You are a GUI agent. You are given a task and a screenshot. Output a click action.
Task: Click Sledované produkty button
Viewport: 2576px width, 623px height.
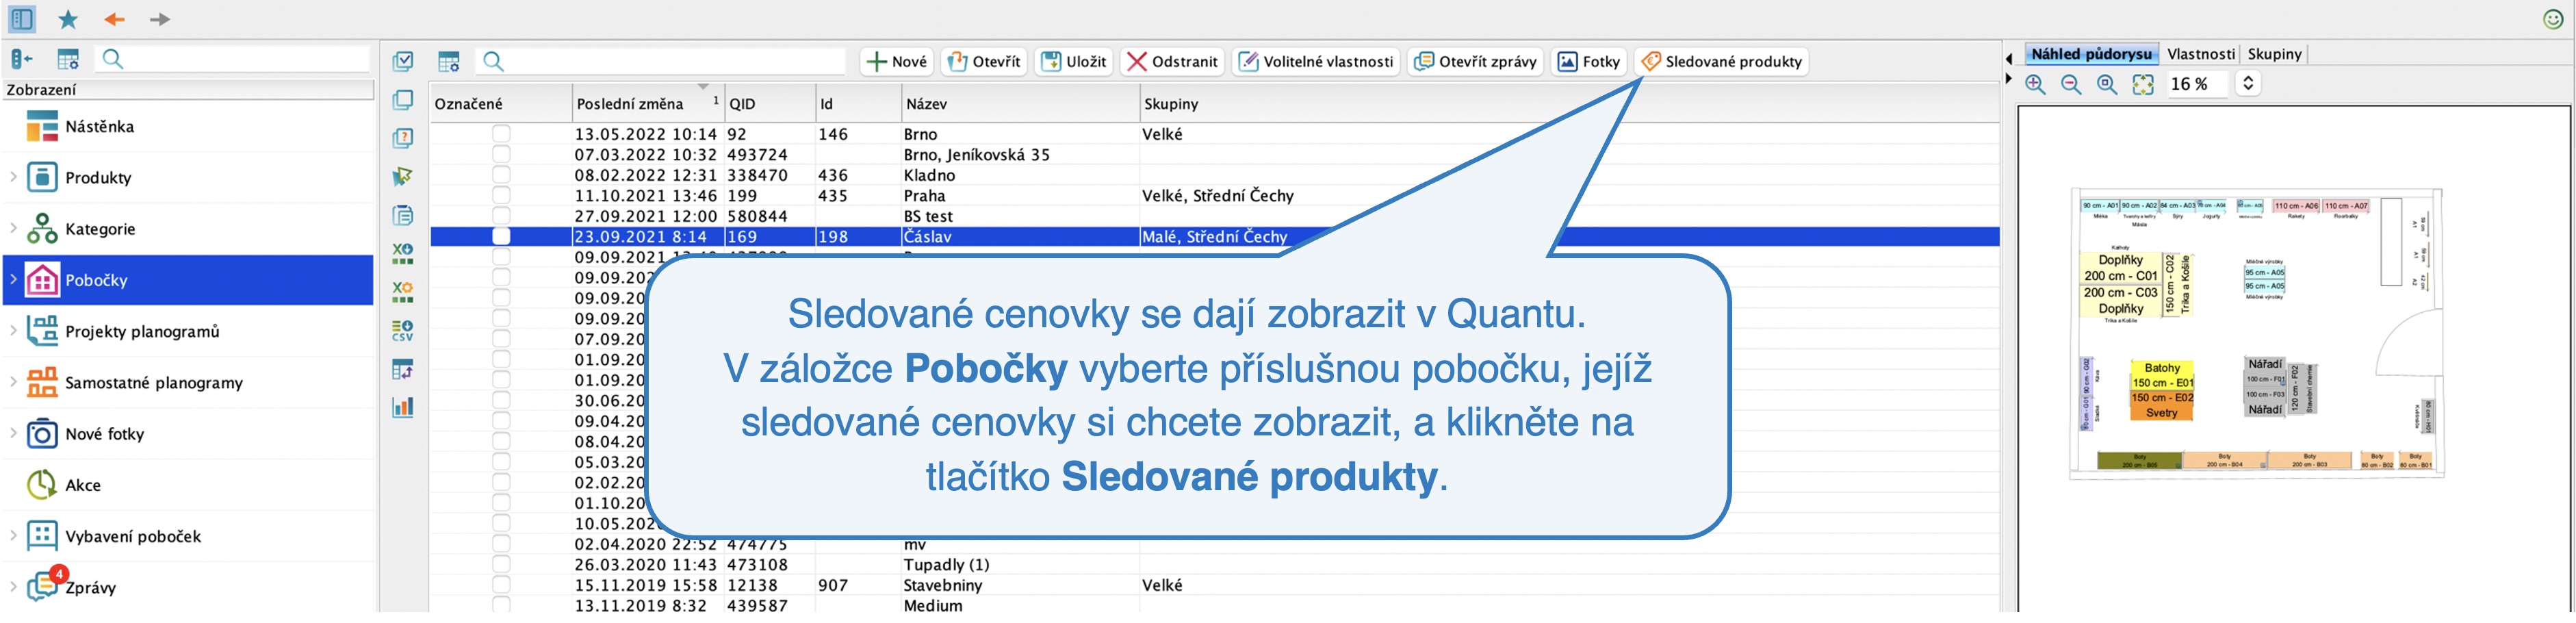[x=1721, y=61]
